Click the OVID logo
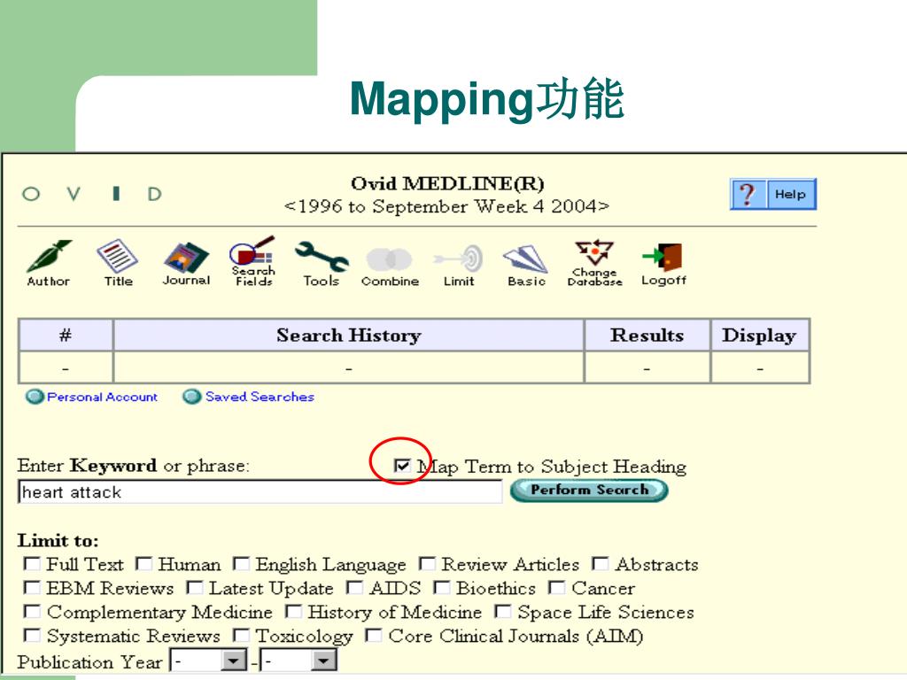Image resolution: width=907 pixels, height=680 pixels. click(x=92, y=194)
